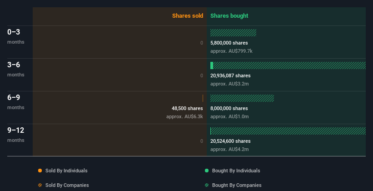The image size is (373, 191).
Task: Click the 3–6 months row label
Action: click(x=16, y=69)
